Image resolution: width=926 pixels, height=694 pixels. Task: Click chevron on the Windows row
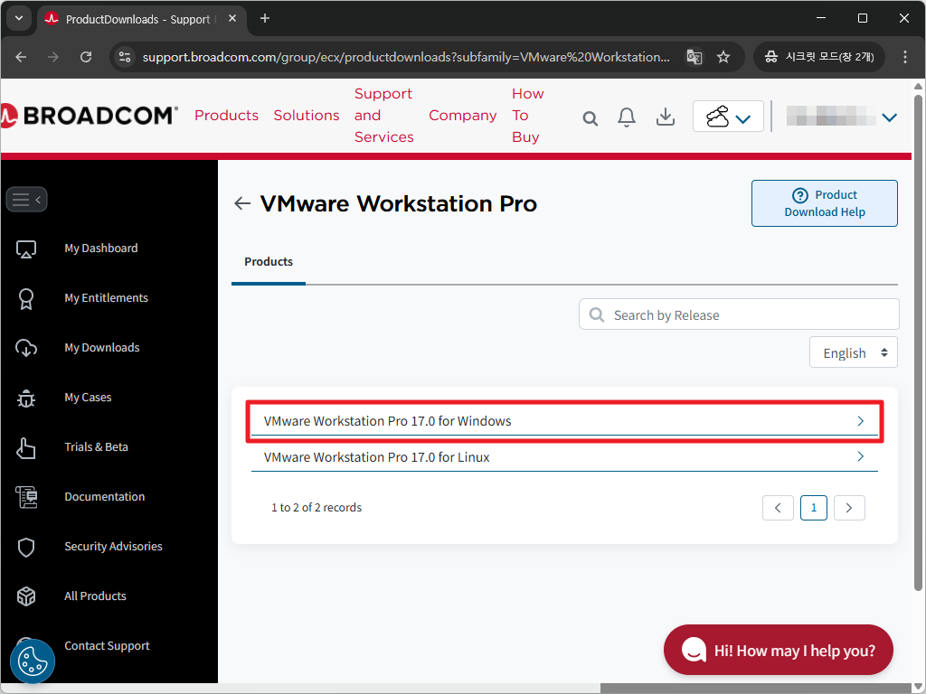point(861,421)
